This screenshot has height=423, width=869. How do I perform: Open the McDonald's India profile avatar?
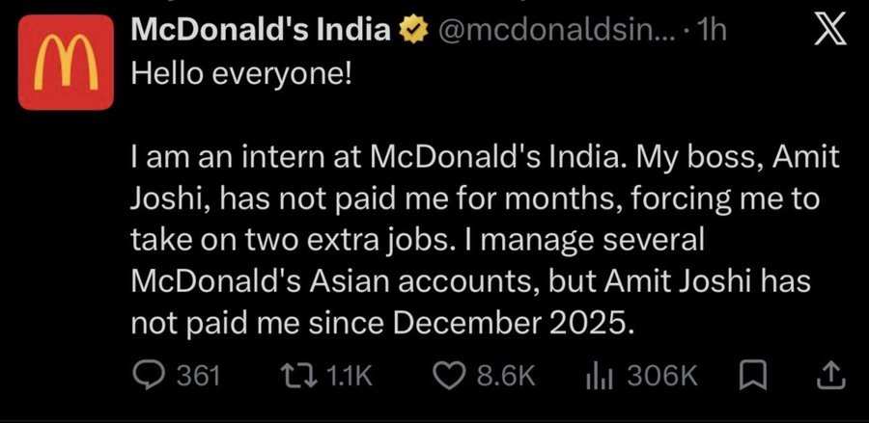click(66, 62)
